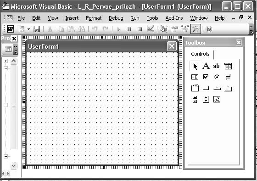Open the Project panel toolbar overflow chevron

[16, 50]
